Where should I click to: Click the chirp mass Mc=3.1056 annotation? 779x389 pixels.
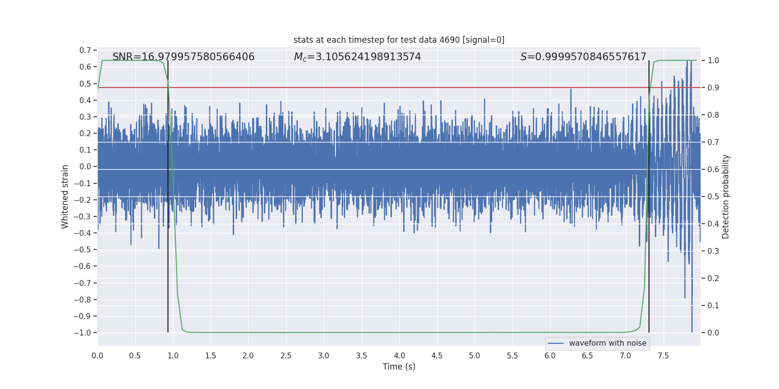(357, 57)
